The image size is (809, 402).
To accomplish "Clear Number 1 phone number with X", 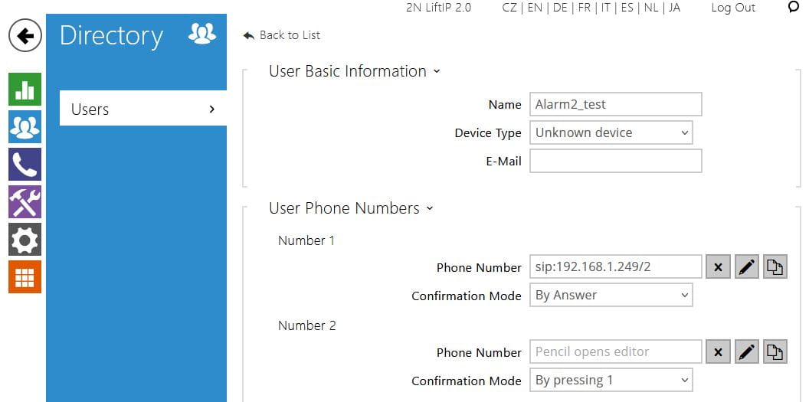I will click(x=718, y=267).
